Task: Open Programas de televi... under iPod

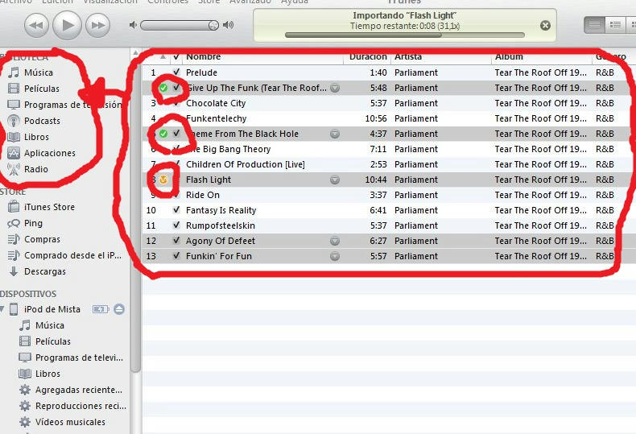Action: (x=79, y=358)
